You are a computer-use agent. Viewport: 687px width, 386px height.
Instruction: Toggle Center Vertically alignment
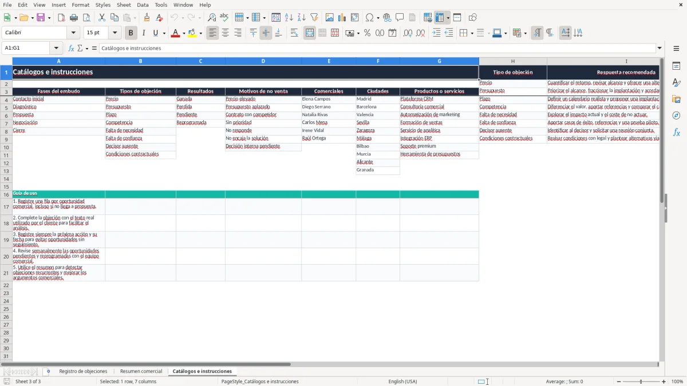[266, 33]
